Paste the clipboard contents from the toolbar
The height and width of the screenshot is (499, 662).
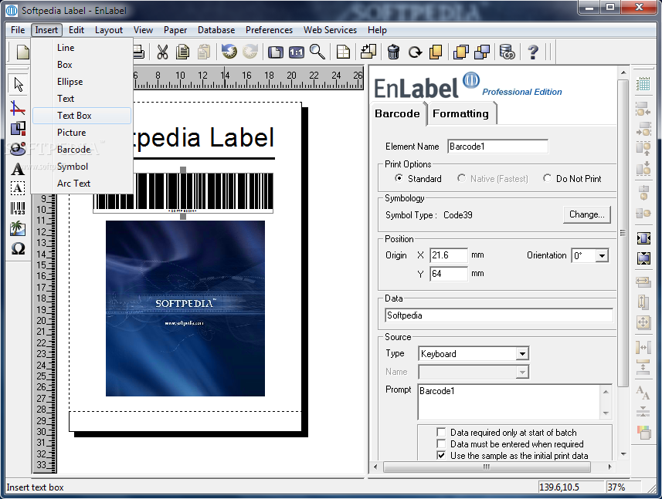(204, 52)
